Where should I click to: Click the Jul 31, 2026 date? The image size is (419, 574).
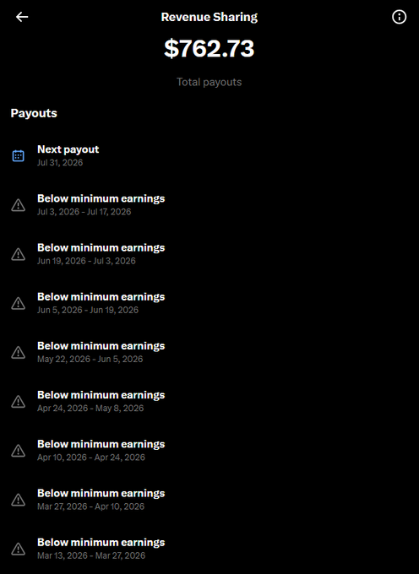click(60, 163)
